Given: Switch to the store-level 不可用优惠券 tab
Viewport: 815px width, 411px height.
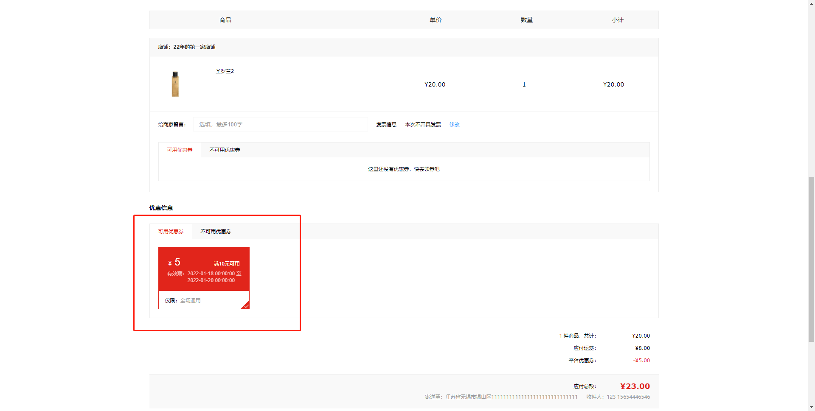Looking at the screenshot, I should 225,150.
